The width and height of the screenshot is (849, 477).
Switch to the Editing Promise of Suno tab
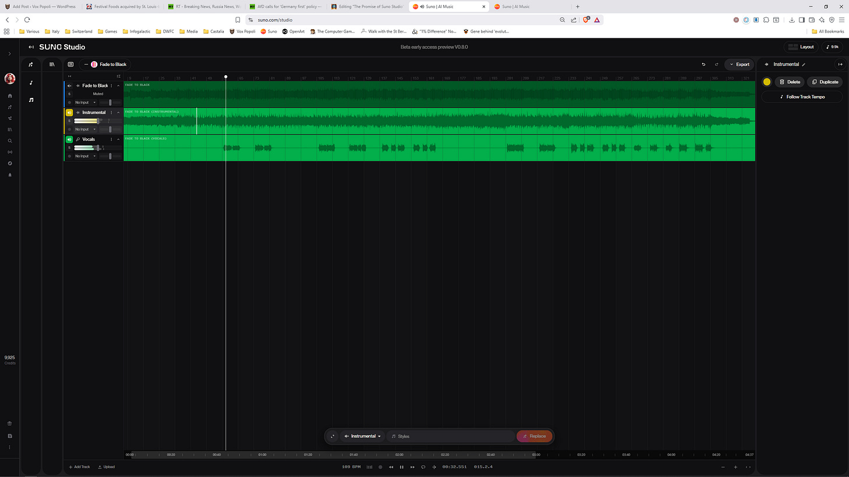click(367, 6)
